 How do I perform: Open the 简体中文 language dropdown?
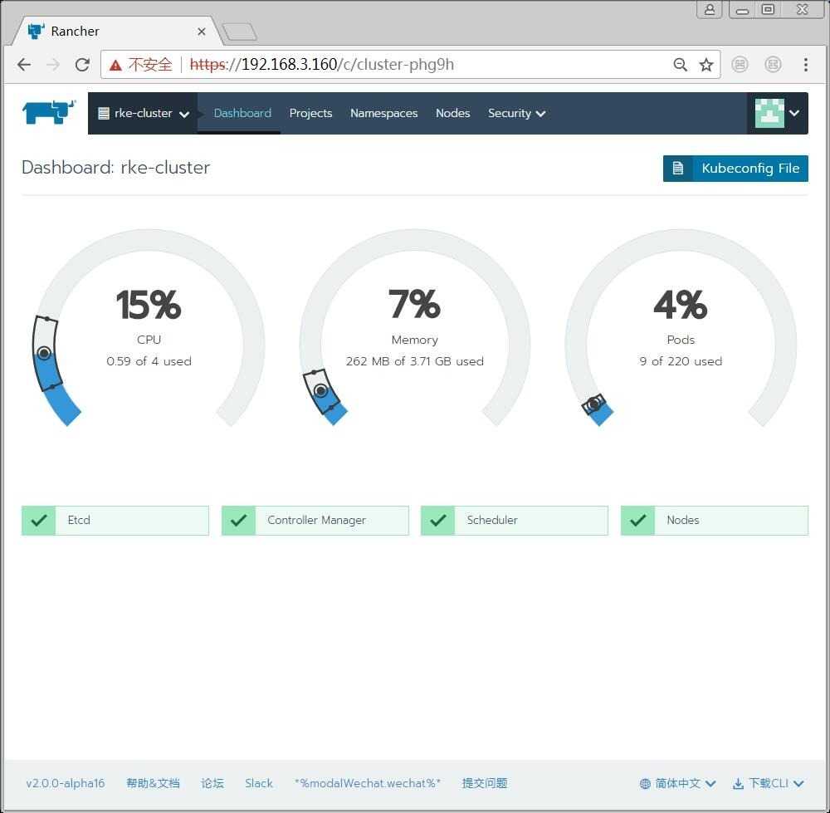677,783
